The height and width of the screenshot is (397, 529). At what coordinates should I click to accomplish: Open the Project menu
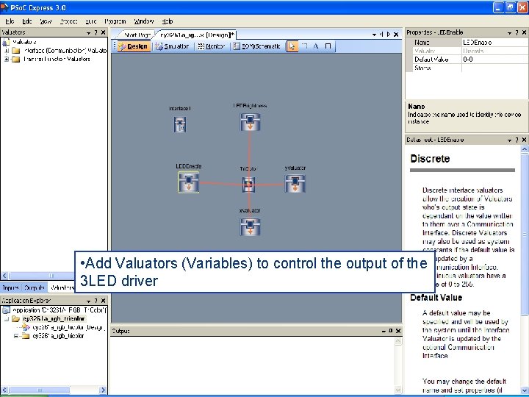pos(69,21)
